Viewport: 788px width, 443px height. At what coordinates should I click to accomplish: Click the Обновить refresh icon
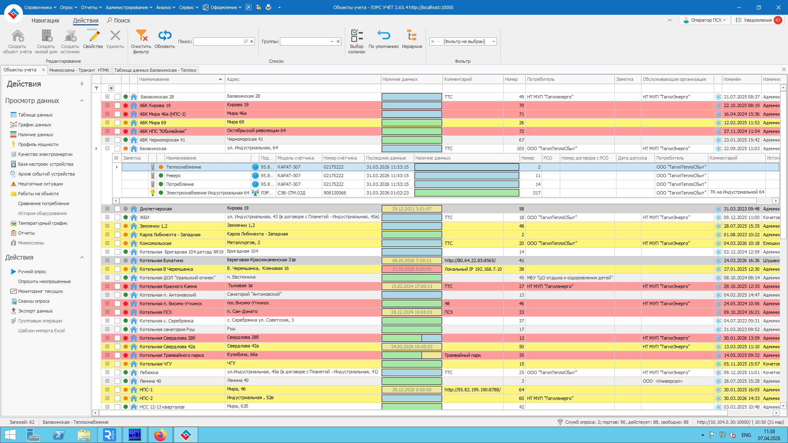pos(165,36)
